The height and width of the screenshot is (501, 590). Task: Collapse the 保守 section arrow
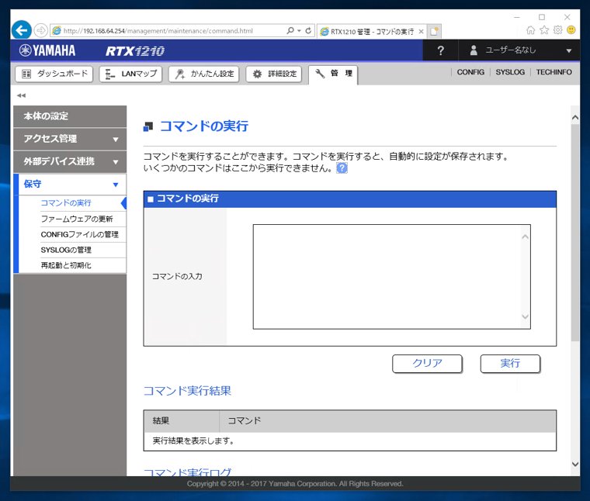coord(116,185)
